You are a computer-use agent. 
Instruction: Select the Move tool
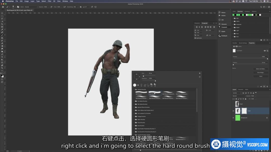pyautogui.click(x=2, y=13)
